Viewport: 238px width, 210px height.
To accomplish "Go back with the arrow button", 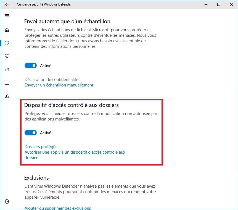I will [x=7, y=4].
